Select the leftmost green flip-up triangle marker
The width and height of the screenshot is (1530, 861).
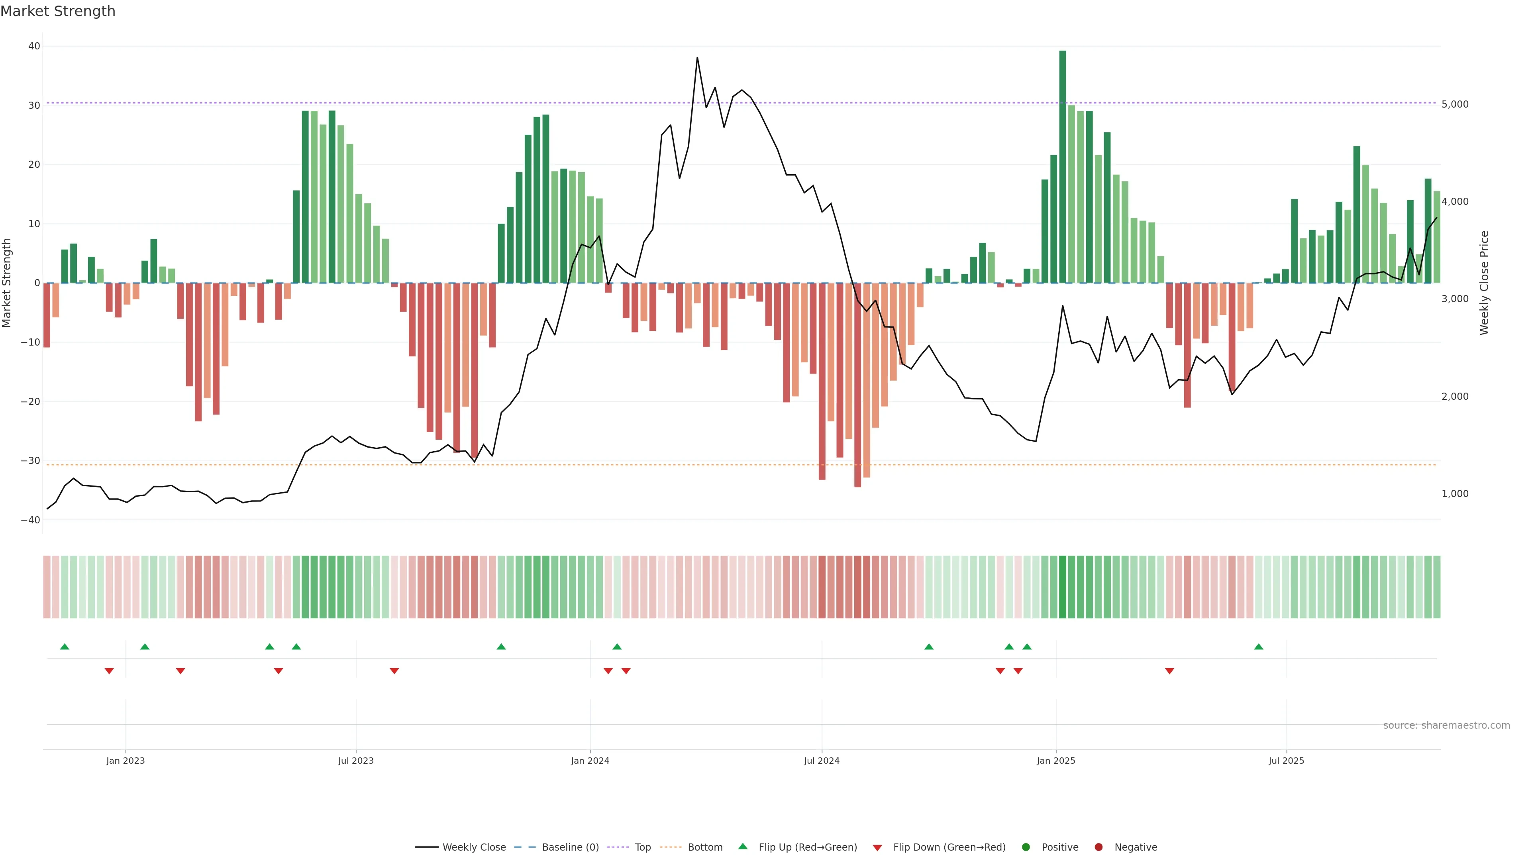click(65, 647)
